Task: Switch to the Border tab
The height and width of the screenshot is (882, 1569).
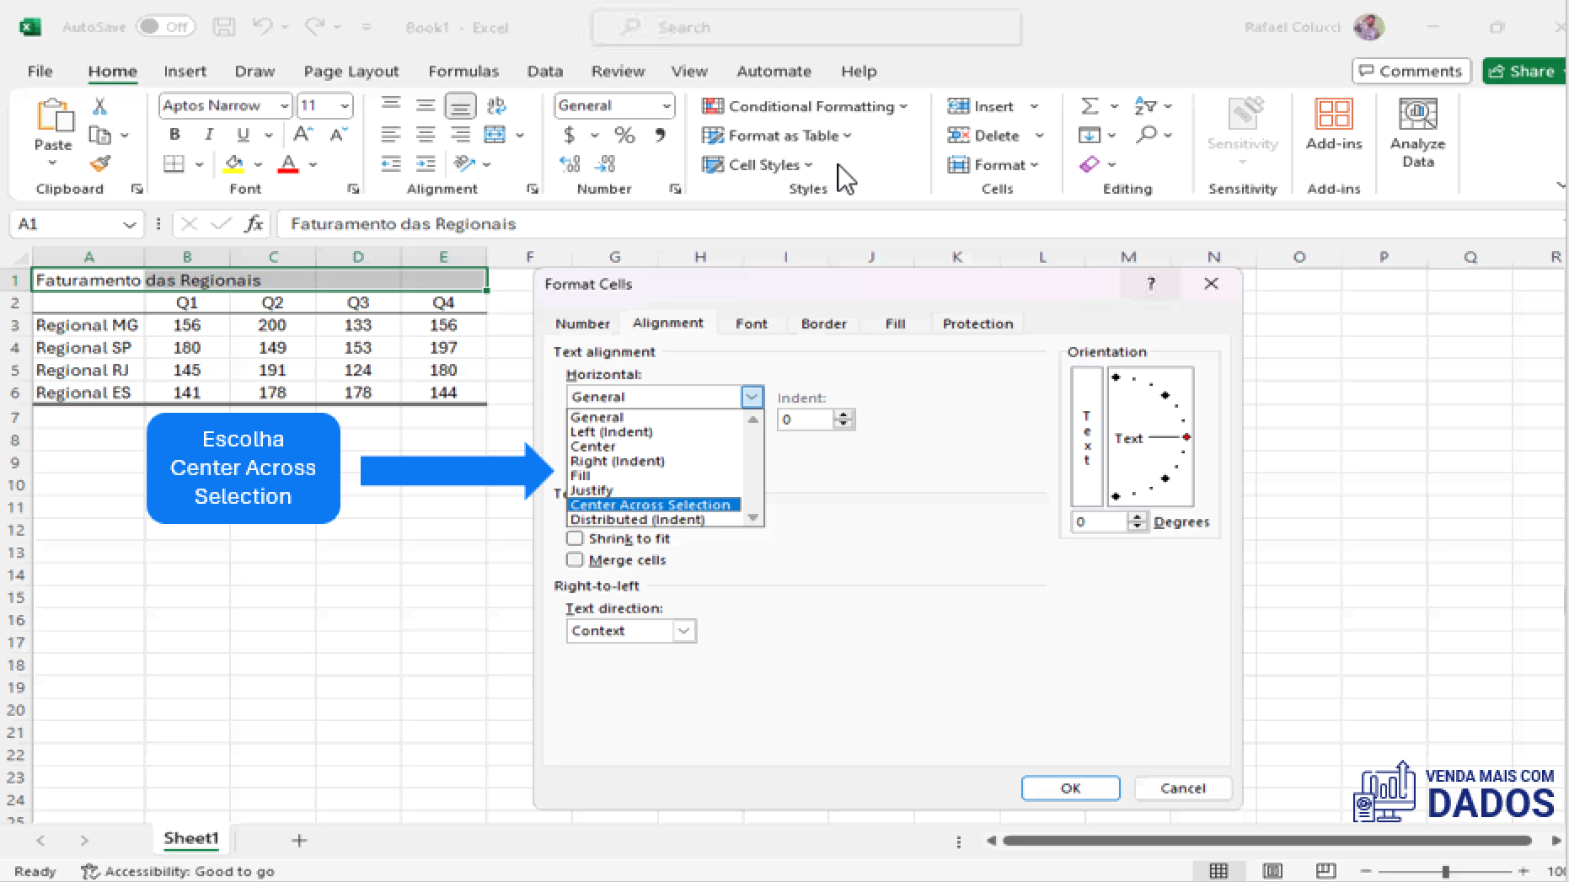Action: tap(823, 323)
